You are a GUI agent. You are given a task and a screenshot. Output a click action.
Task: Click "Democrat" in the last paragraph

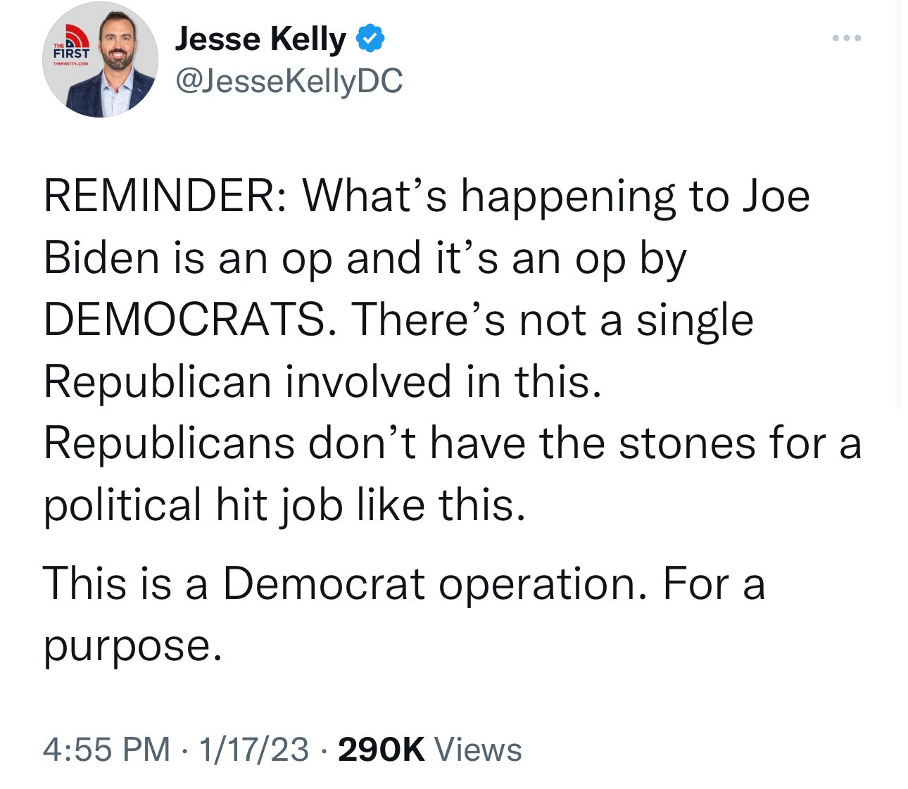coord(324,584)
